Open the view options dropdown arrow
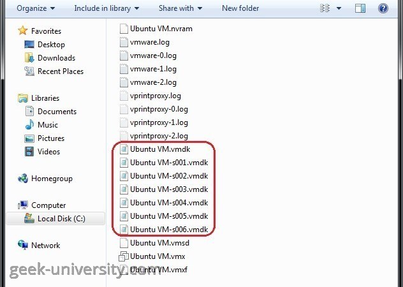The height and width of the screenshot is (287, 403). tap(339, 8)
